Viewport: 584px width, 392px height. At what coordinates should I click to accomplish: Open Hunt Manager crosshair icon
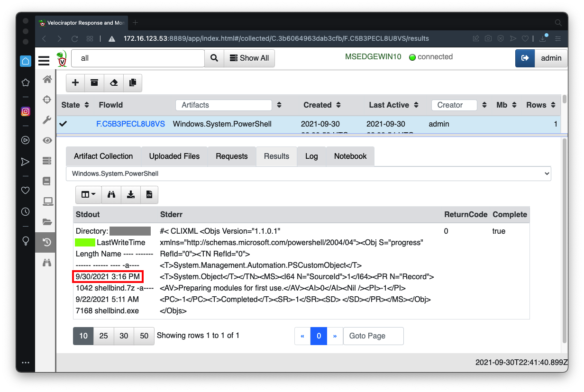pyautogui.click(x=47, y=100)
